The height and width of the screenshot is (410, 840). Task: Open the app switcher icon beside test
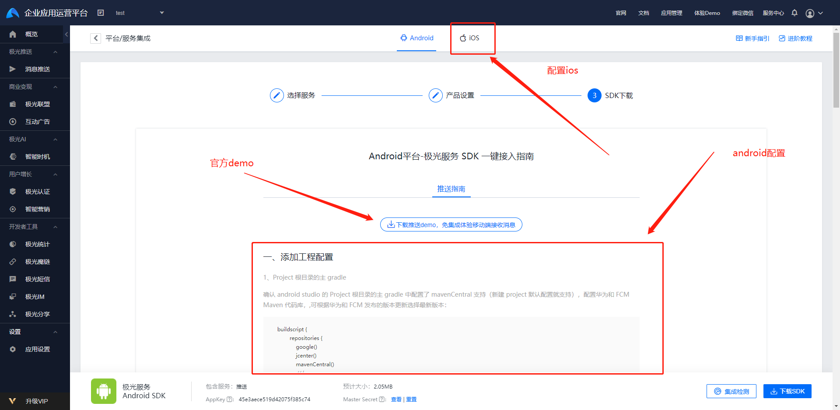pyautogui.click(x=101, y=13)
